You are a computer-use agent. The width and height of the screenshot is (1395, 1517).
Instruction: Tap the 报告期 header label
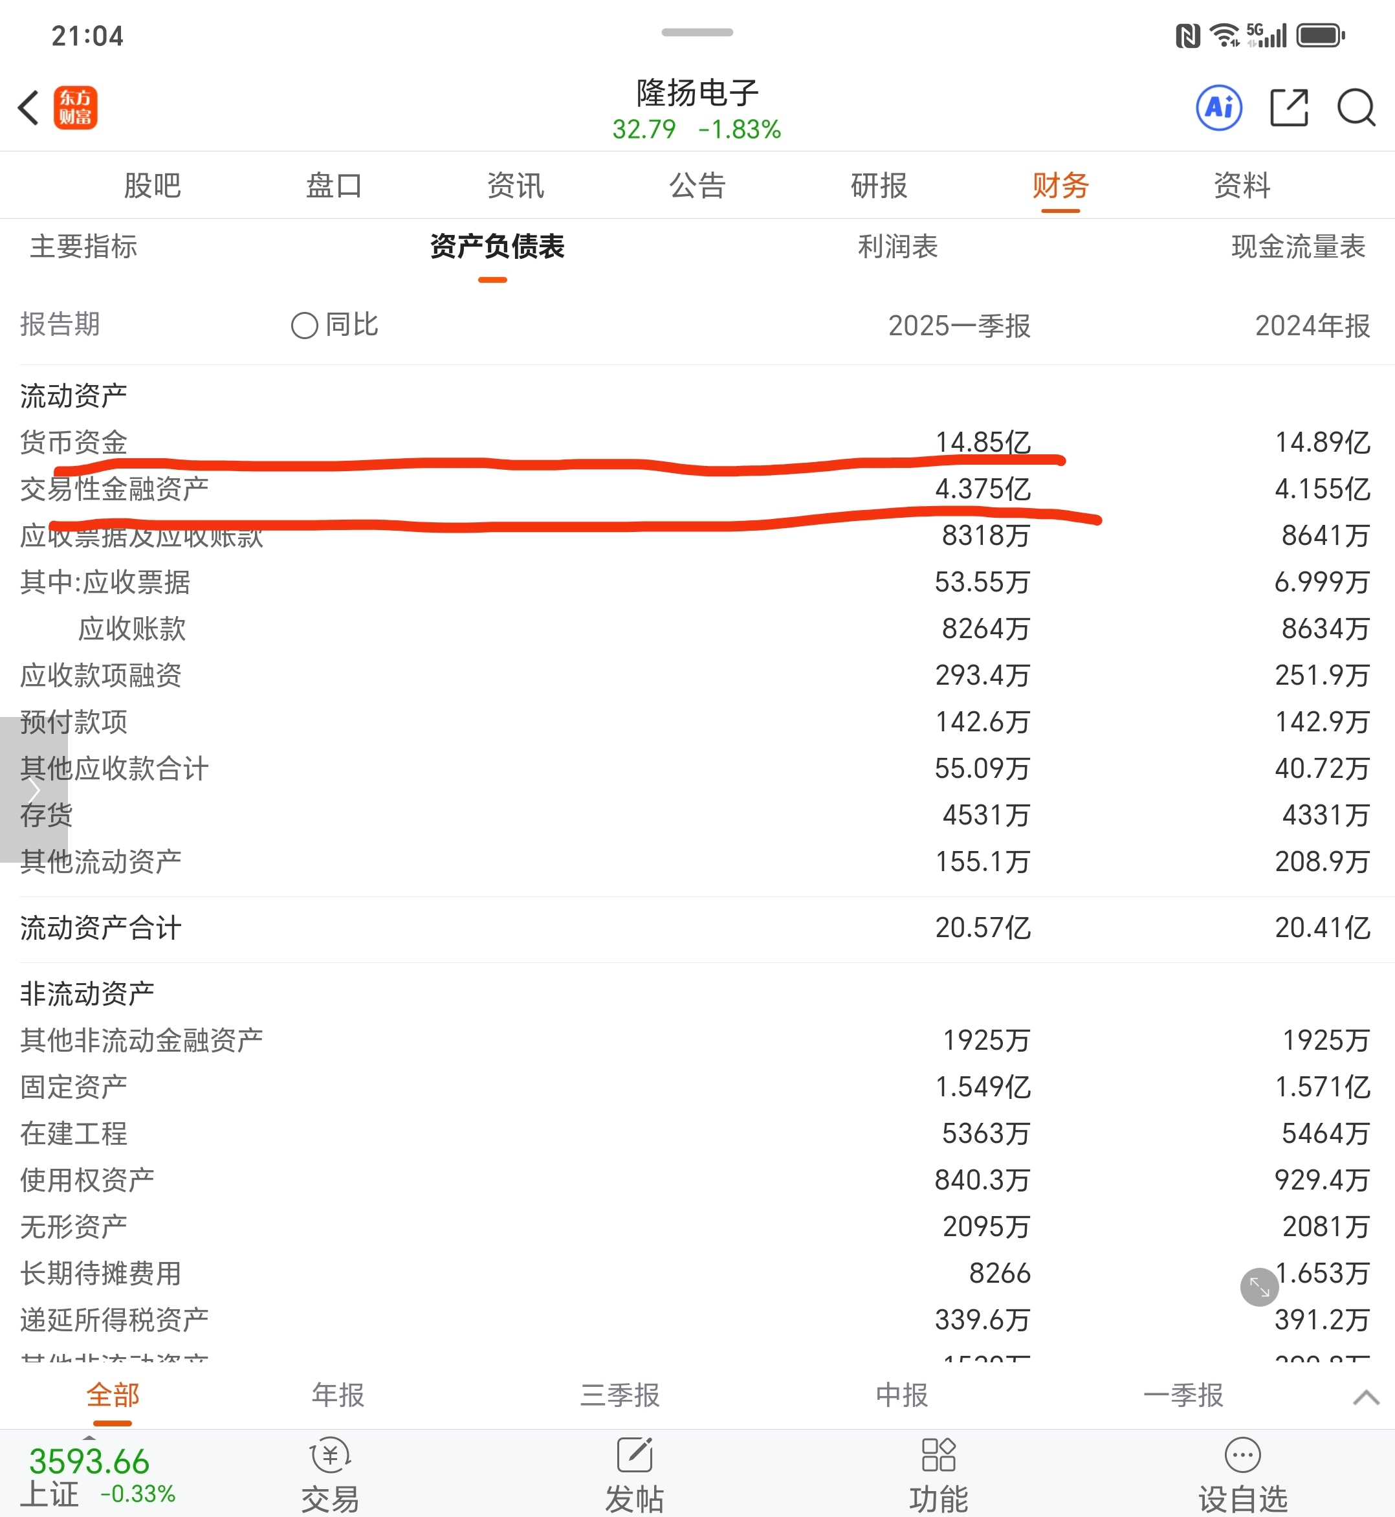[x=60, y=325]
